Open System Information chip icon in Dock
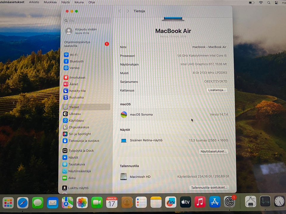Image resolution: width=286 pixels, height=214 pixels. tap(251, 202)
